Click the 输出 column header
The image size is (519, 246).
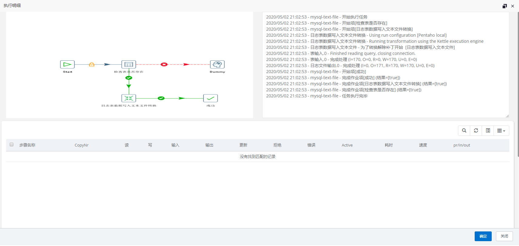pyautogui.click(x=209, y=145)
